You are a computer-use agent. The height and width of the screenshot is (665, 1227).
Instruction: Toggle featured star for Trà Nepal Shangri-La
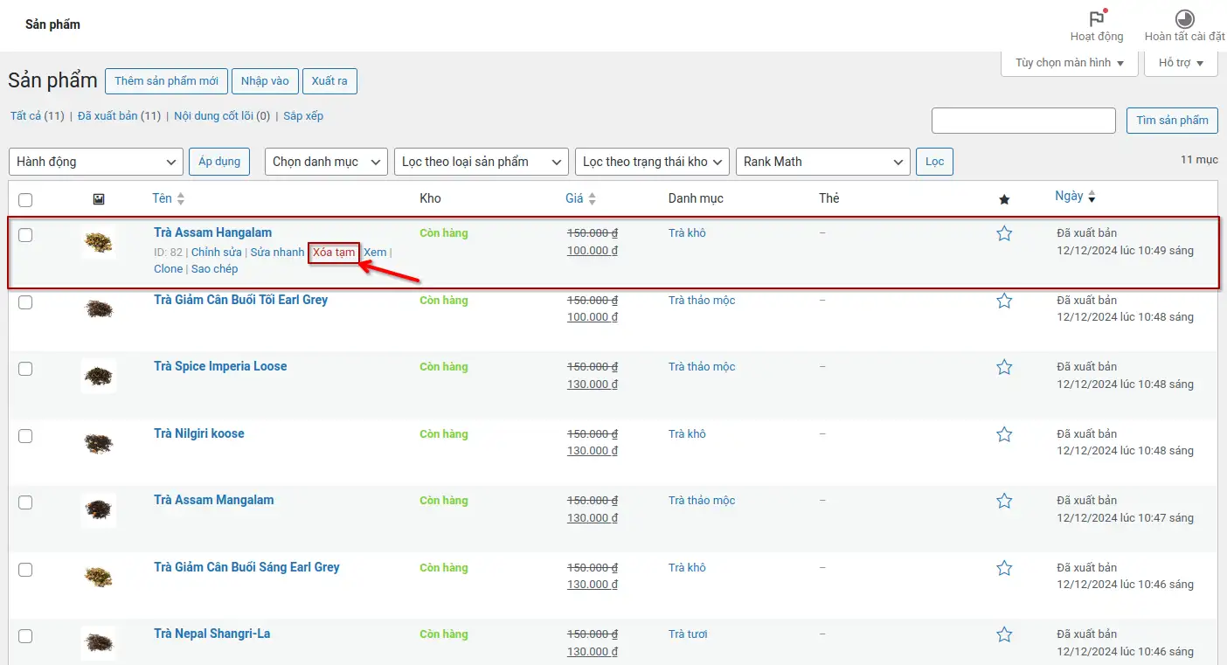pyautogui.click(x=1004, y=634)
